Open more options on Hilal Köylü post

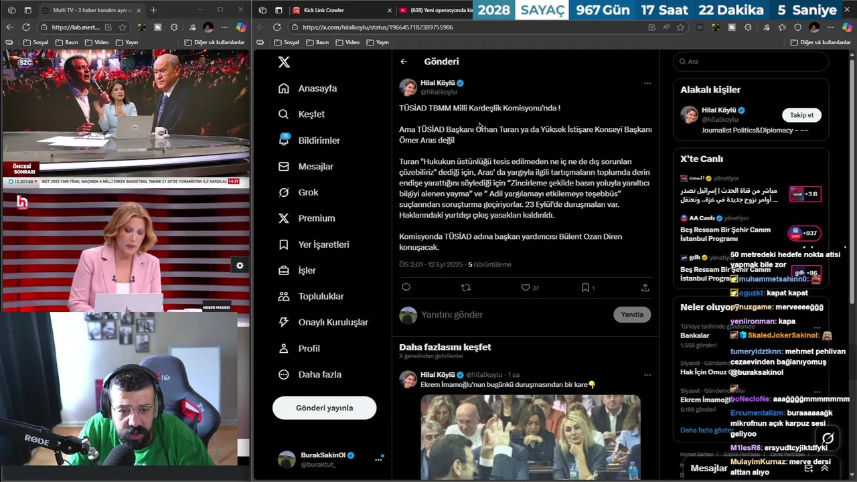point(647,83)
